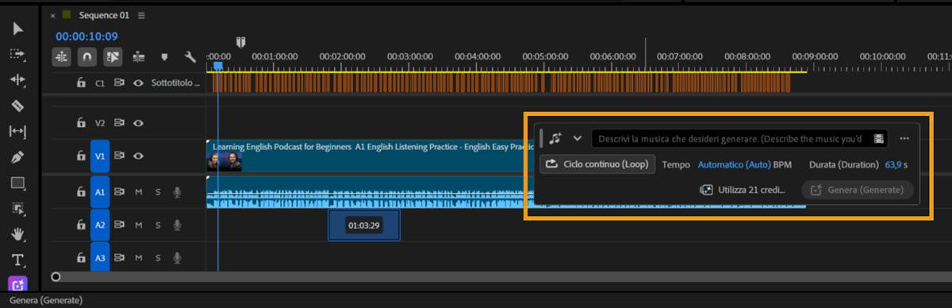Open the three-dots options in generate panel
952x308 pixels.
904,139
